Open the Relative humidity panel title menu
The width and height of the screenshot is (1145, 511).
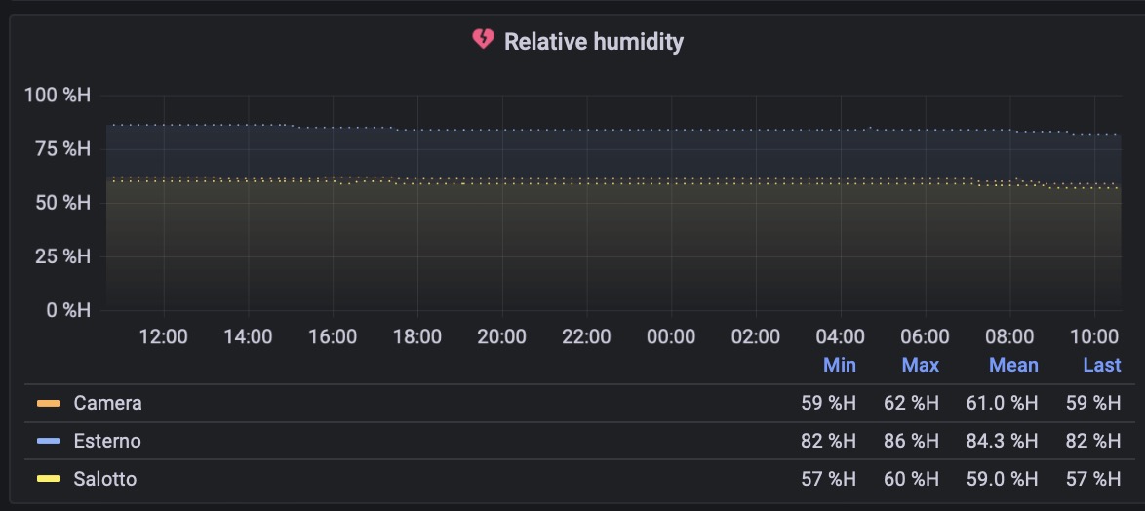pos(594,42)
